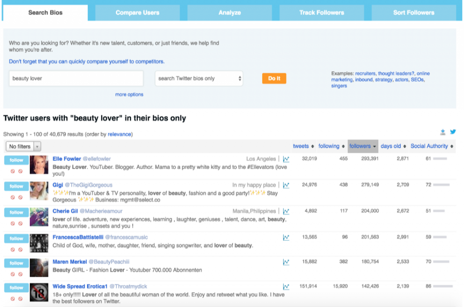This screenshot has width=464, height=307.
Task: Click second red block icon under Gigi
Action: [x=20, y=197]
